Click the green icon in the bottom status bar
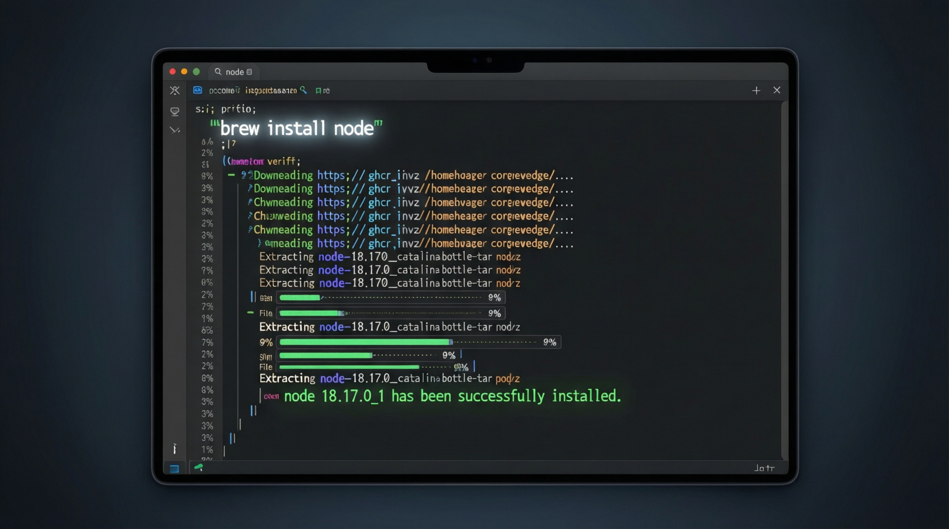 click(x=198, y=467)
